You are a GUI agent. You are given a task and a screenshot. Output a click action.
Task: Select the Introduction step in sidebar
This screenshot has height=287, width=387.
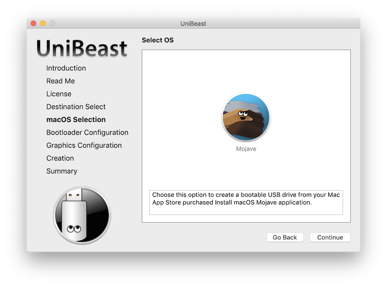tap(66, 68)
